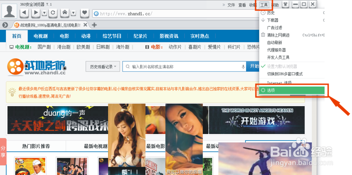Screen dimensions: 352x175
Task: Click the 科幻片 link
Action: coord(234,47)
